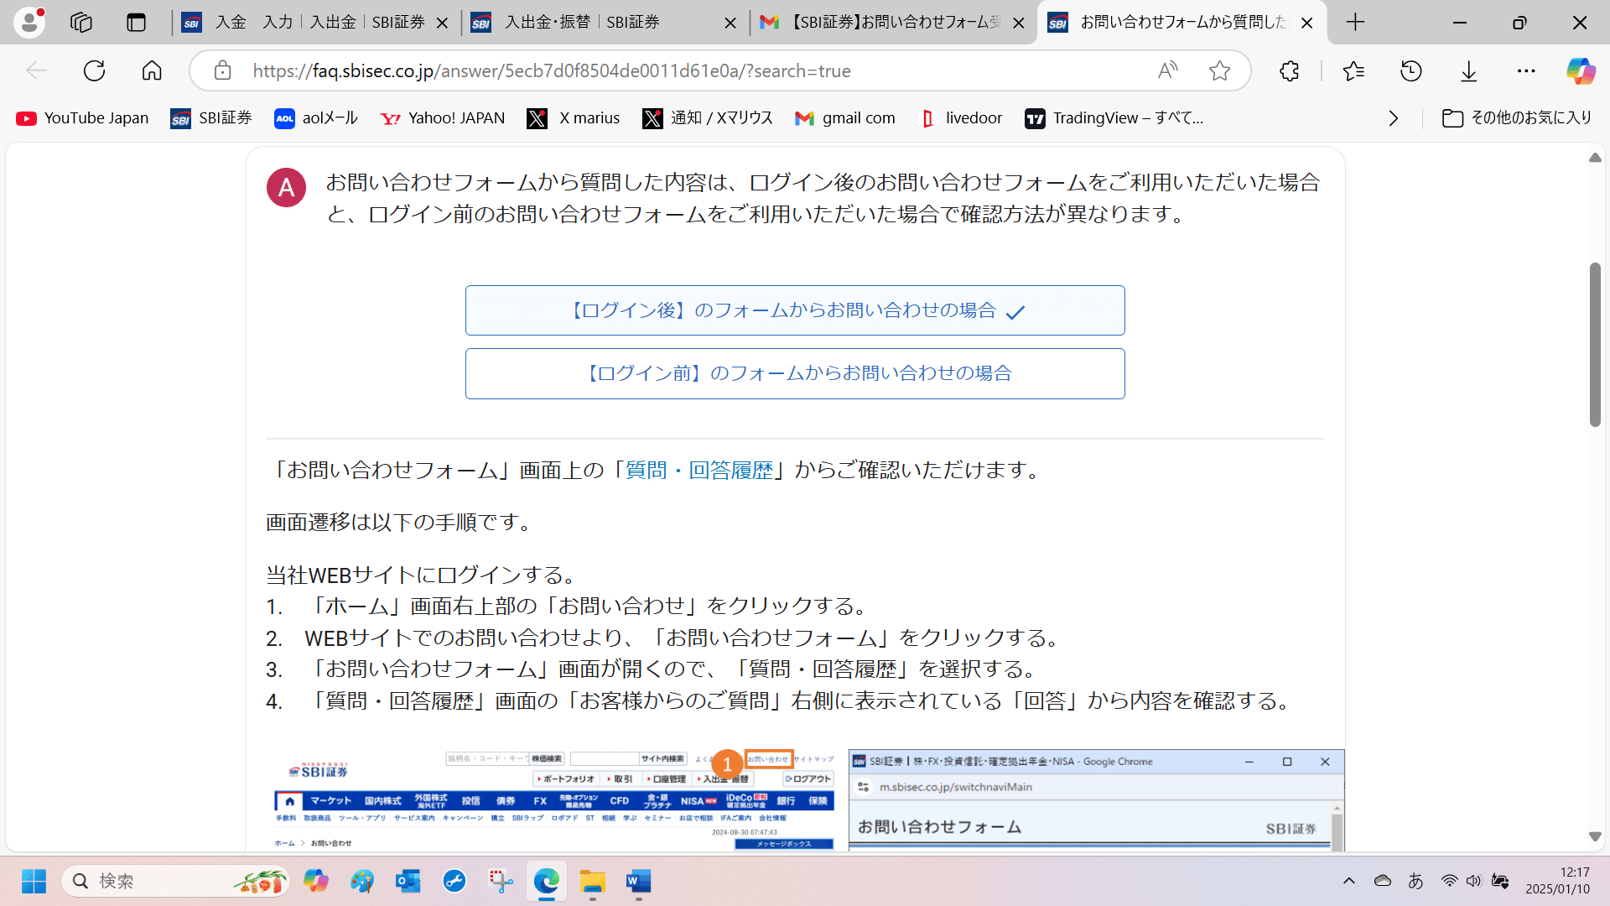Click the browser Home icon

152,70
